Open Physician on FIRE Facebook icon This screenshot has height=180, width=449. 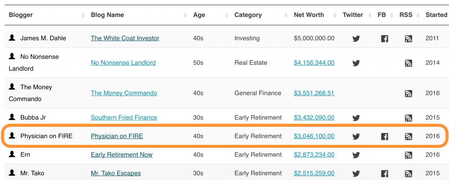tap(385, 136)
